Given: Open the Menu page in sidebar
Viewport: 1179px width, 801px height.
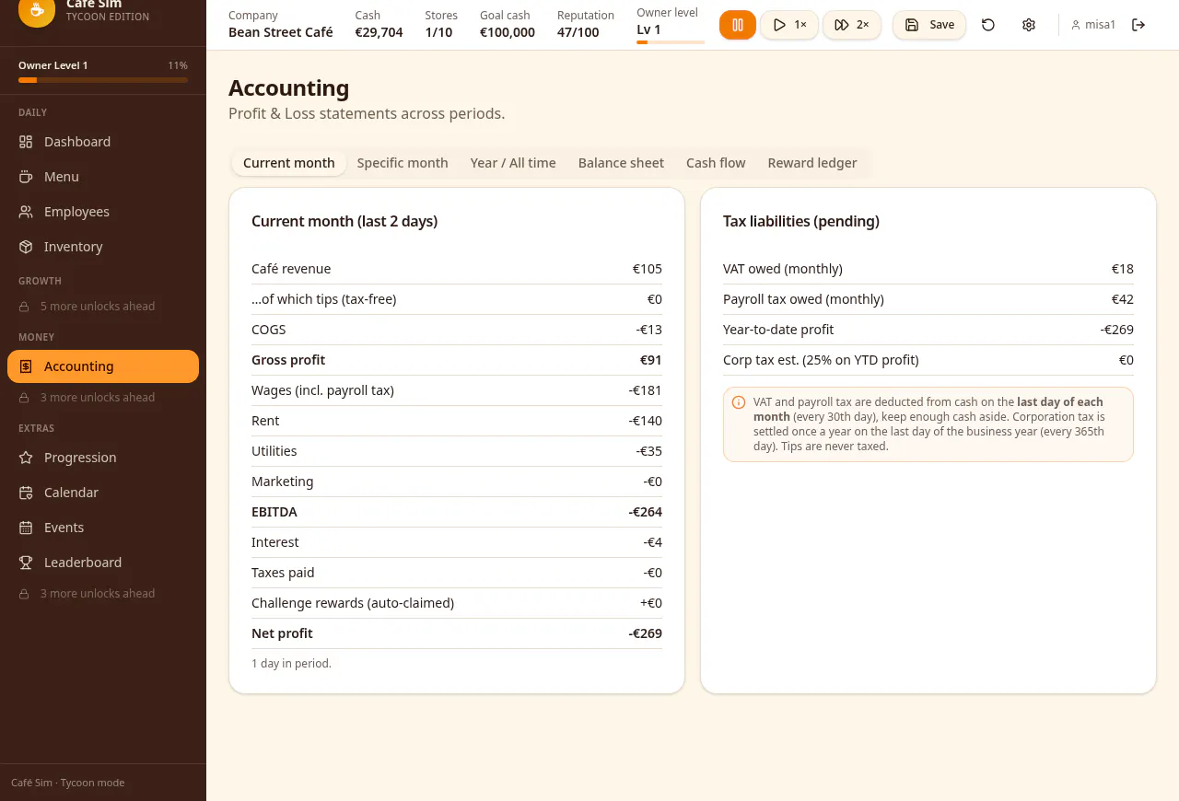Looking at the screenshot, I should click(103, 177).
